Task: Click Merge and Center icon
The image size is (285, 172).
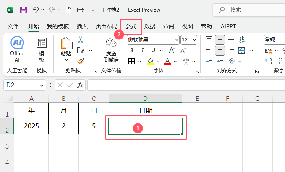Action: coord(242,51)
